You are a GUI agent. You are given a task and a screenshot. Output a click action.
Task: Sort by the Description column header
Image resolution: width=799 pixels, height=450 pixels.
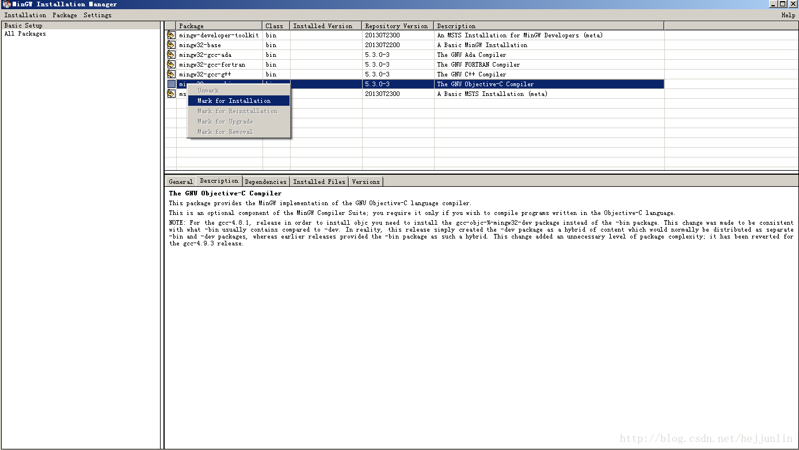coord(549,26)
